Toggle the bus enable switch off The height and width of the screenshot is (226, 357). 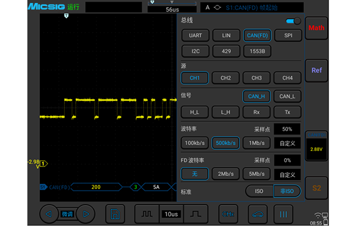pyautogui.click(x=293, y=21)
